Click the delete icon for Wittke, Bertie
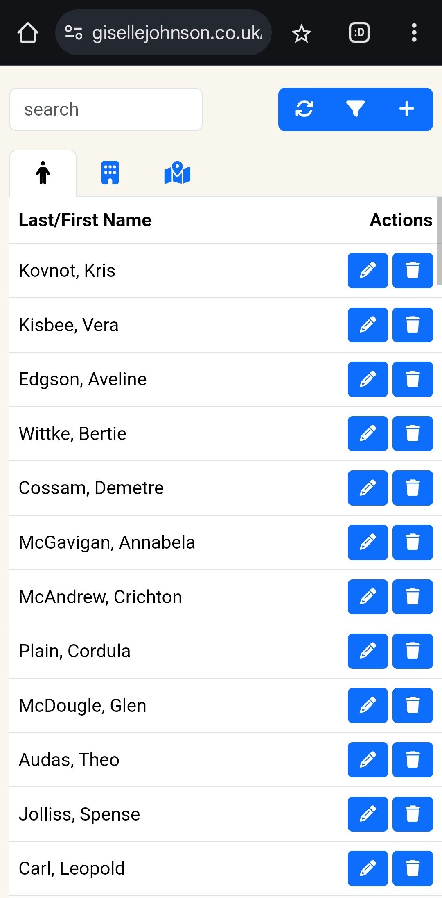The height and width of the screenshot is (898, 442). [412, 433]
